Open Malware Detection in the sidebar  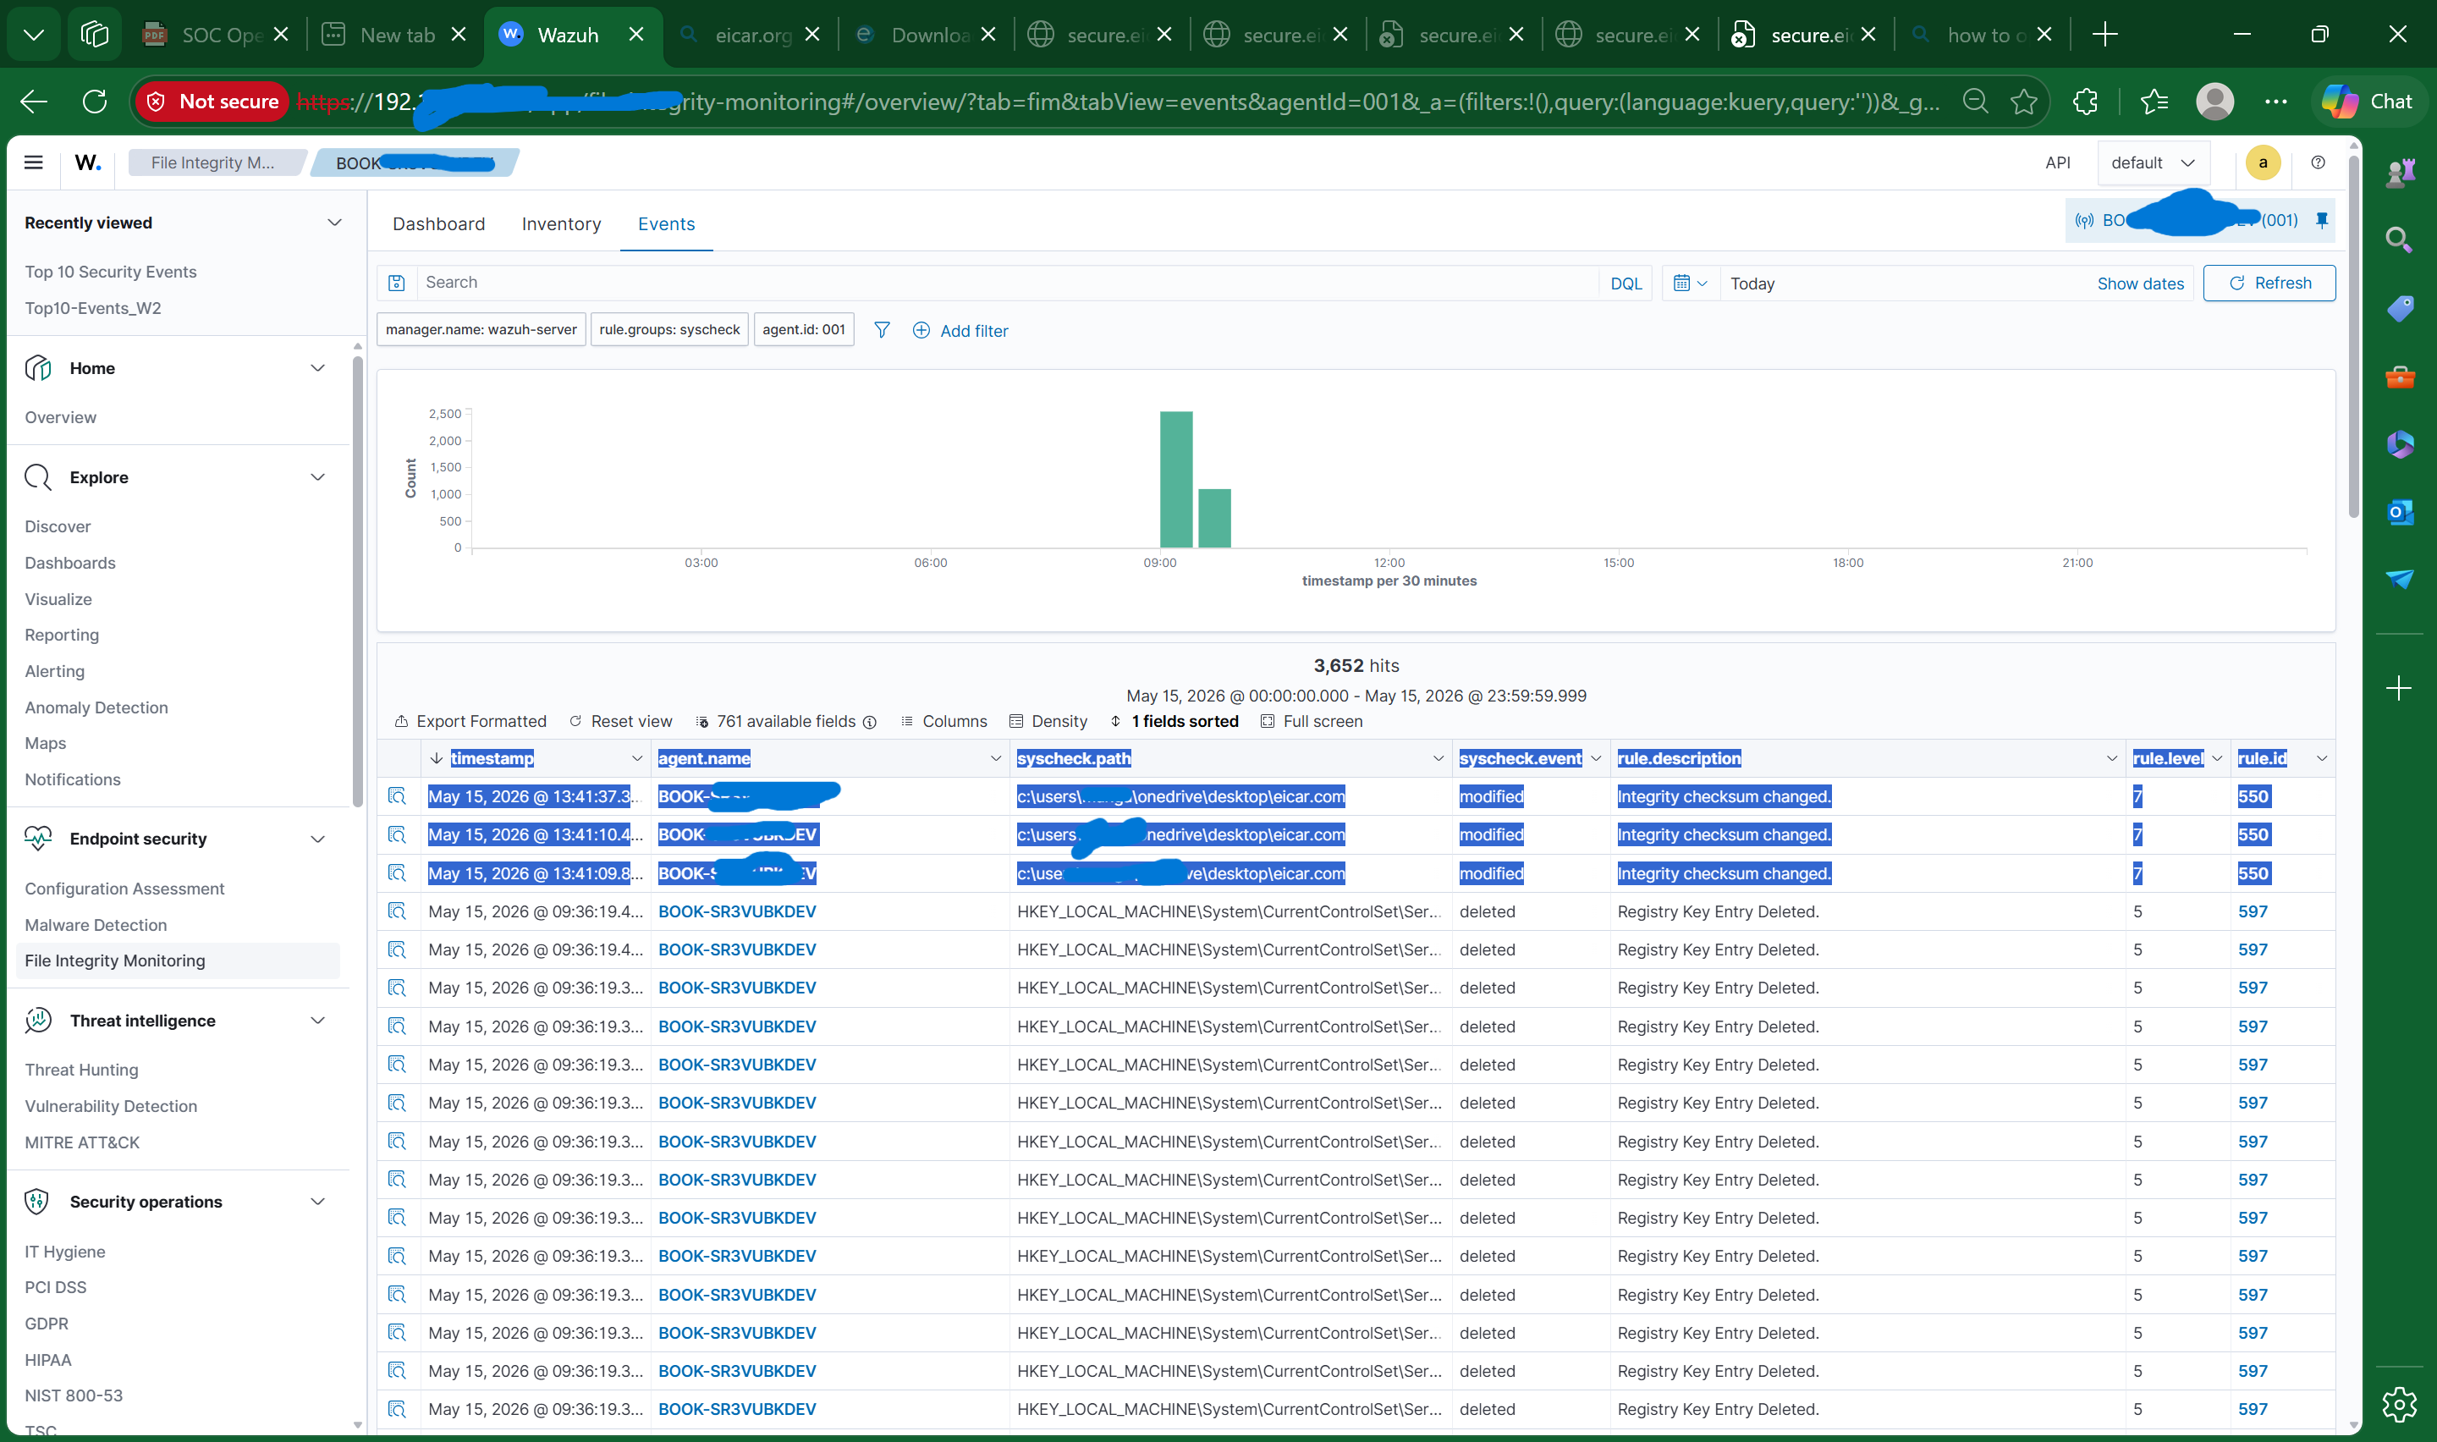pyautogui.click(x=96, y=924)
